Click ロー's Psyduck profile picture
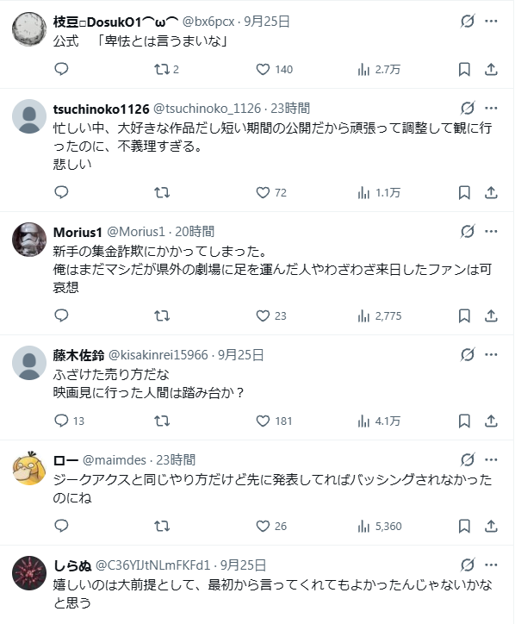 (x=29, y=468)
